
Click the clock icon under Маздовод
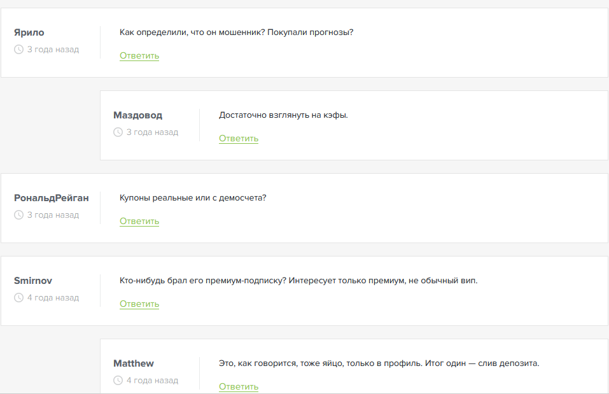[x=118, y=132]
